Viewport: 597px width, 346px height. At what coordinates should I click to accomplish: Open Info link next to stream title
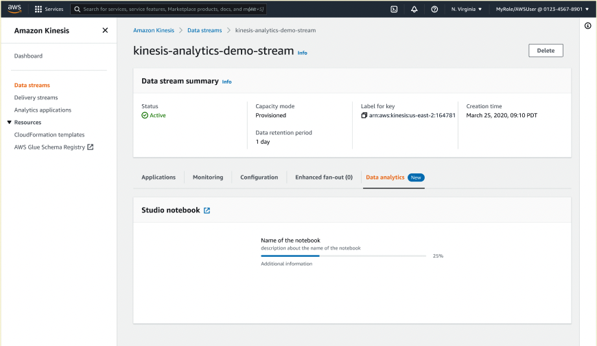(x=303, y=53)
